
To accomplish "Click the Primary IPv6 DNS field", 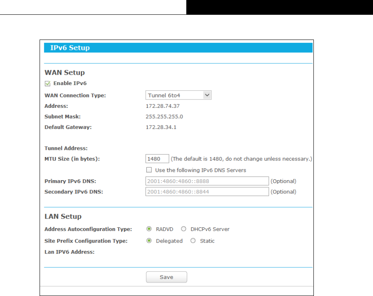I will point(207,181).
